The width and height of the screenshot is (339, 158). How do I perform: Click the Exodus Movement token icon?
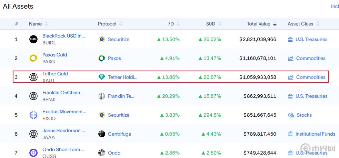click(33, 115)
